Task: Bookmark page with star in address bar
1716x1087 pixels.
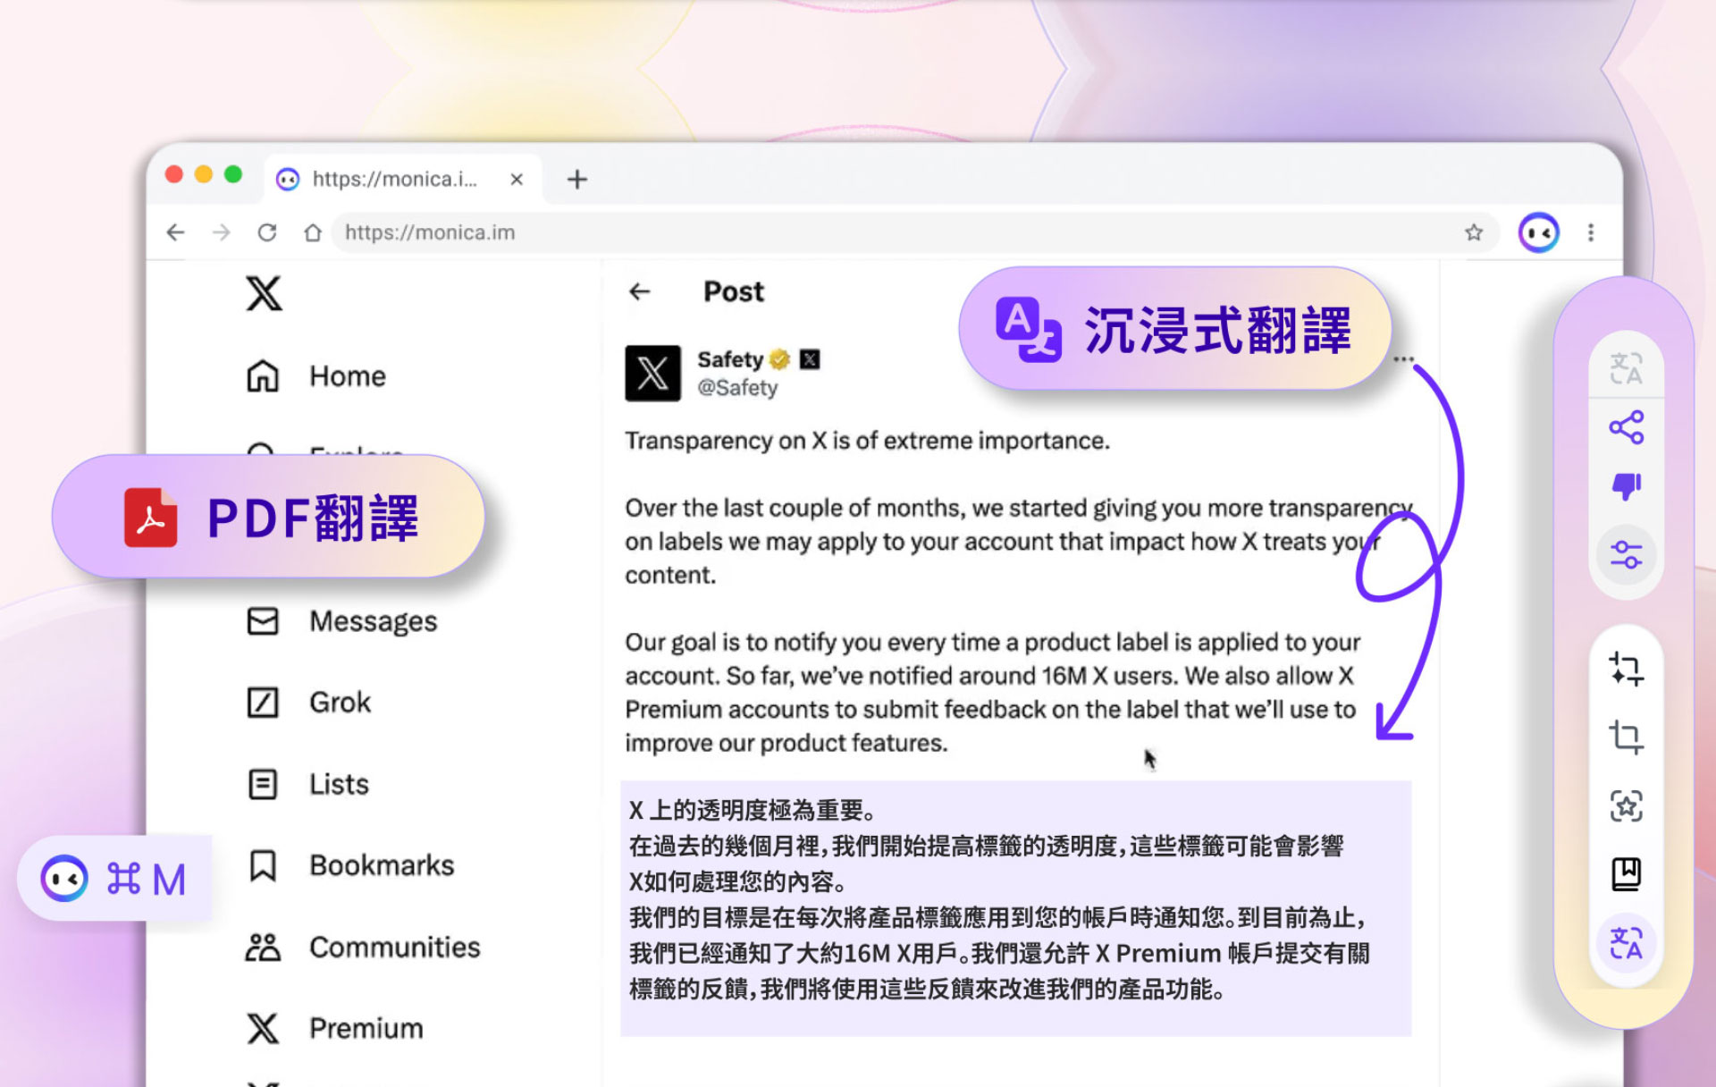Action: pyautogui.click(x=1474, y=233)
